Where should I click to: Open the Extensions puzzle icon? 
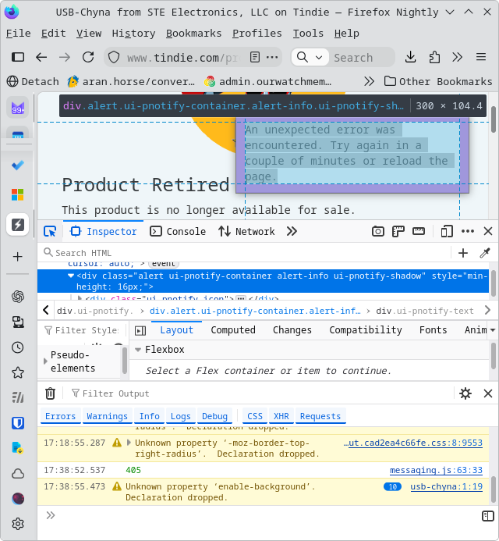(x=434, y=57)
